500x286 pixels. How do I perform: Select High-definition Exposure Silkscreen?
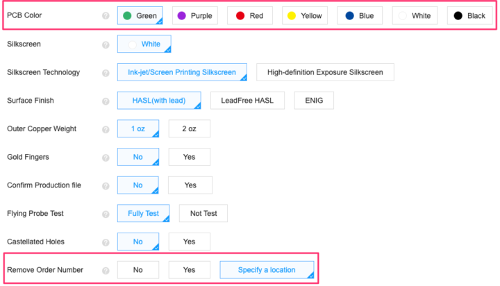click(325, 72)
